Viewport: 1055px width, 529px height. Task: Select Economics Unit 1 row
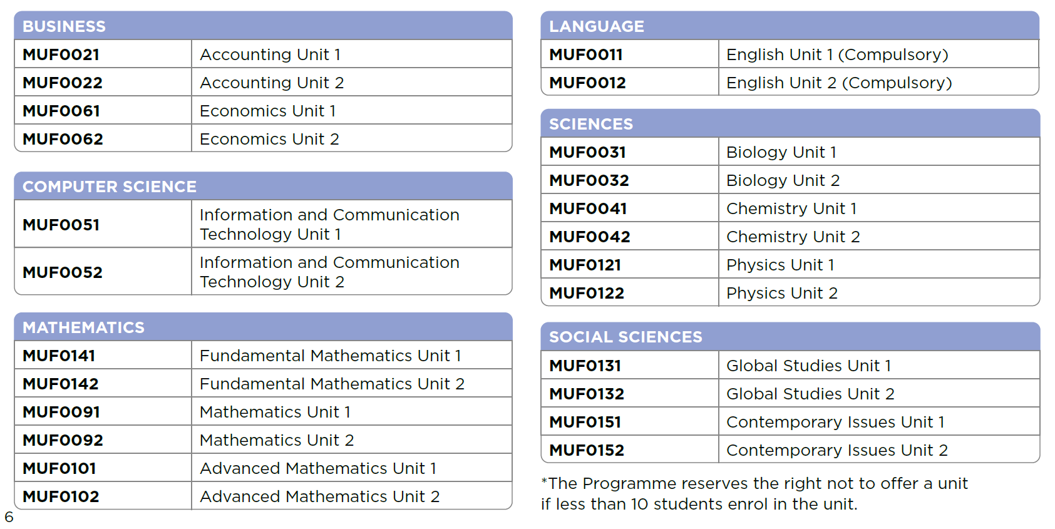coord(267,111)
